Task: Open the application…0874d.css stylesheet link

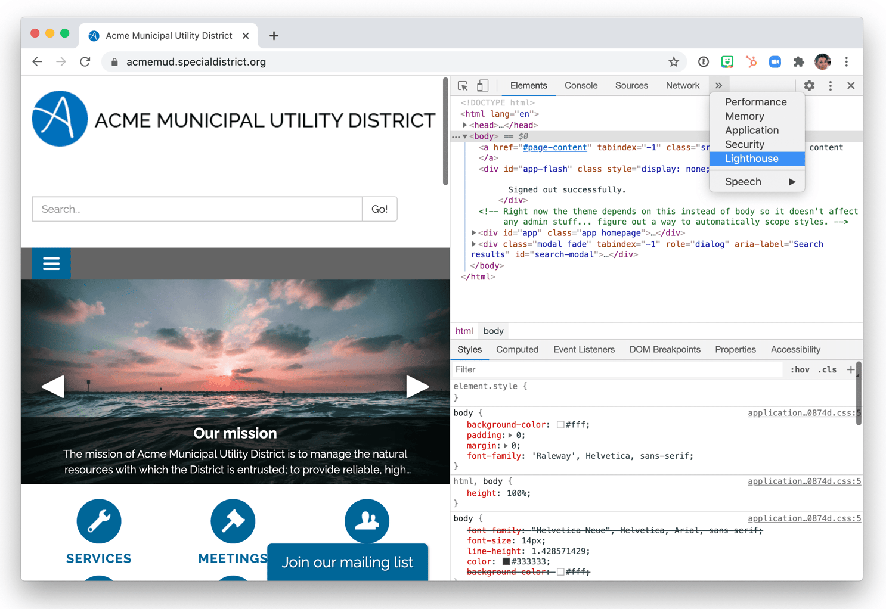Action: pyautogui.click(x=803, y=412)
